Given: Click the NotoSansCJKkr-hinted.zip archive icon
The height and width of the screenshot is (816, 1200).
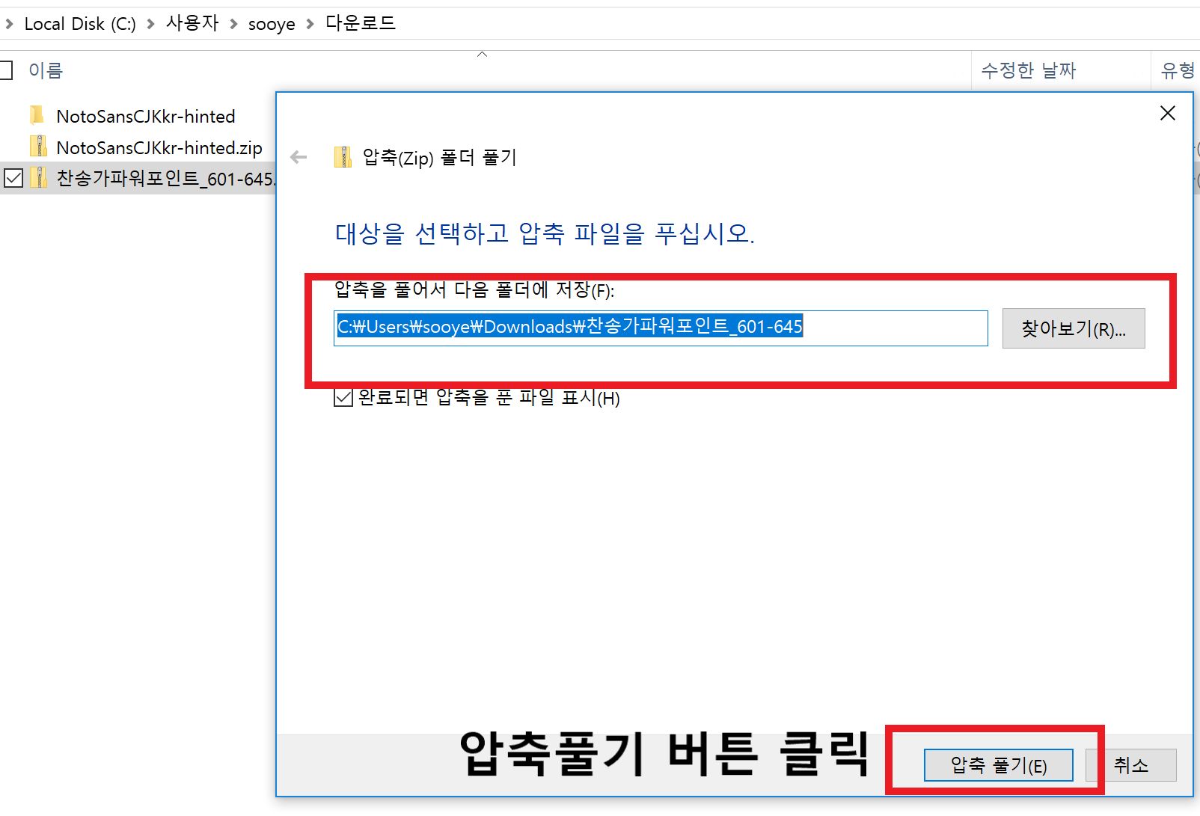Looking at the screenshot, I should coord(38,147).
